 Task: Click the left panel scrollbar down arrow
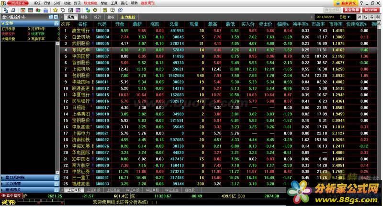pyautogui.click(x=58, y=173)
